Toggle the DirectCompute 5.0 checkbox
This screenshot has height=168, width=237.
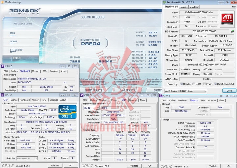(215, 84)
